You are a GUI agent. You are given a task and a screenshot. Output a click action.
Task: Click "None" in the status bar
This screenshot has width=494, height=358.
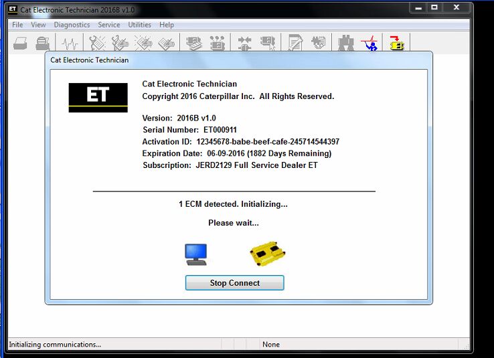point(271,345)
